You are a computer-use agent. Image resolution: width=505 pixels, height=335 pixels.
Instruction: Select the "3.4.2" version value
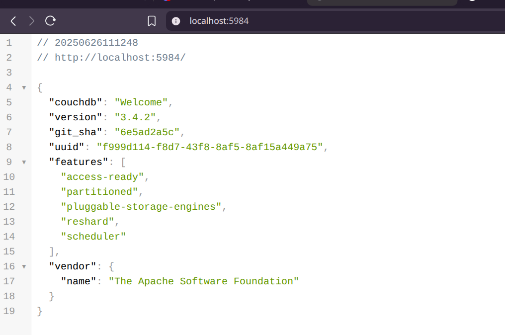tap(135, 117)
